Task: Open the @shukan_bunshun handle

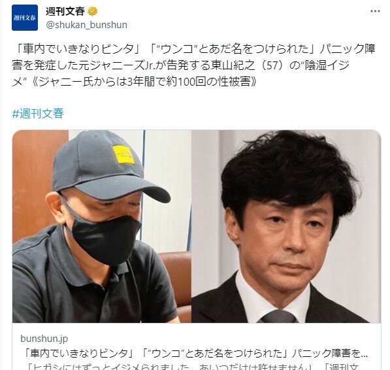Action: coord(86,25)
